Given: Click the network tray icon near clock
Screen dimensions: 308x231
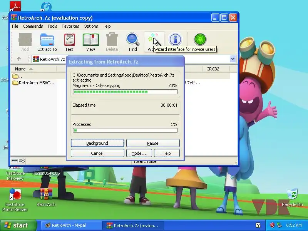Looking at the screenshot, I should tap(280, 225).
